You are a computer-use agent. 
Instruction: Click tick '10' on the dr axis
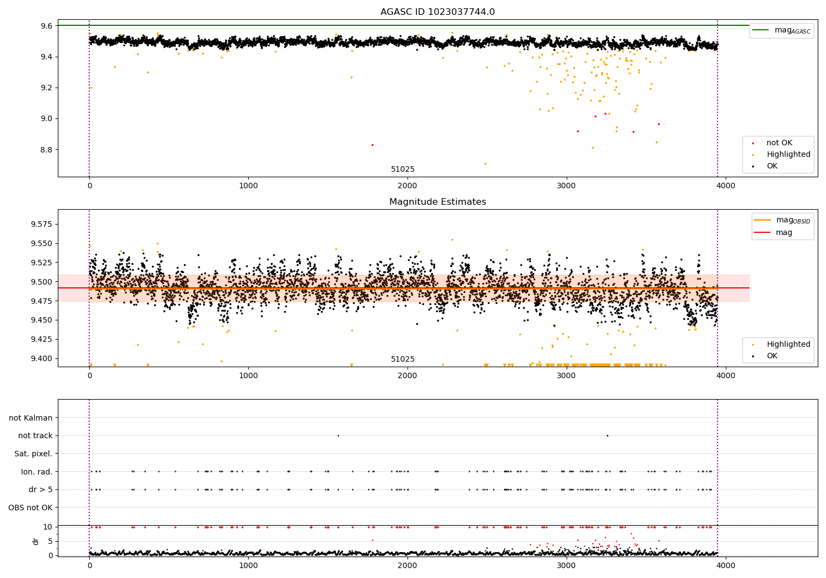48,527
